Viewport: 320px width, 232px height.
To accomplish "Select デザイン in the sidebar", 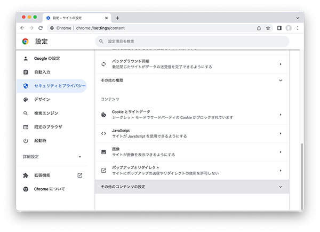I will pos(42,99).
